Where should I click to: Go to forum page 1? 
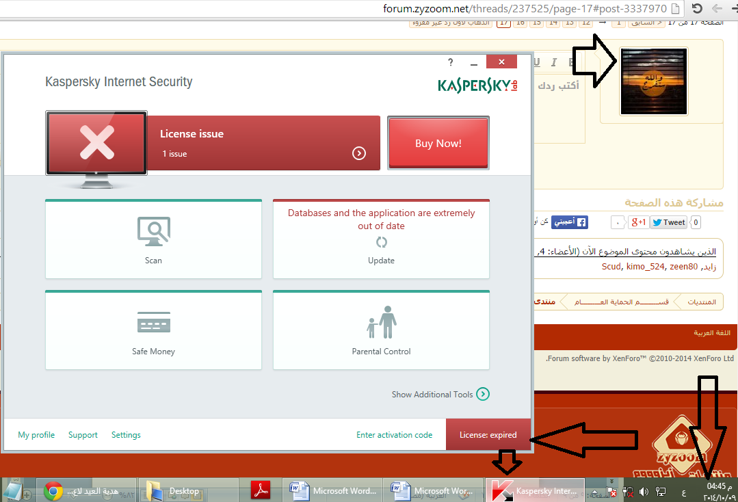click(x=618, y=23)
